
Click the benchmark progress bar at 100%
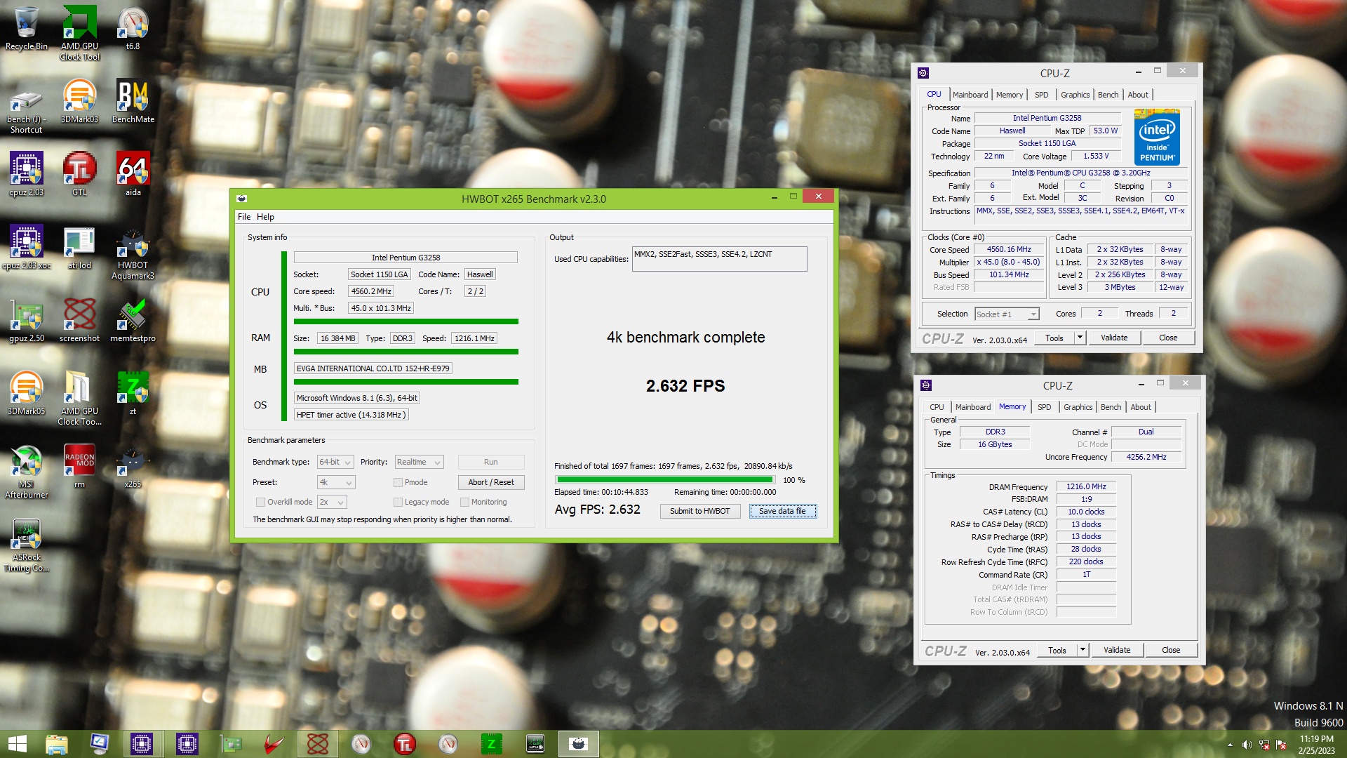664,480
